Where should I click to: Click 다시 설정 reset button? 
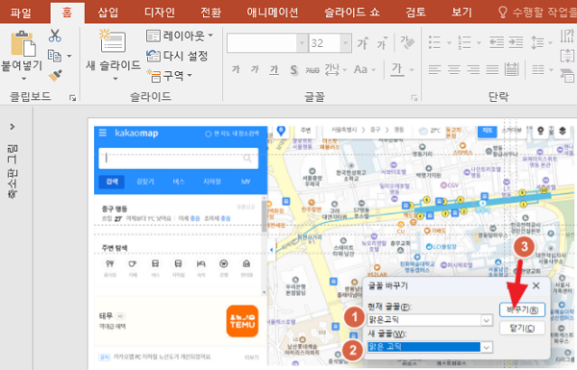pos(177,56)
